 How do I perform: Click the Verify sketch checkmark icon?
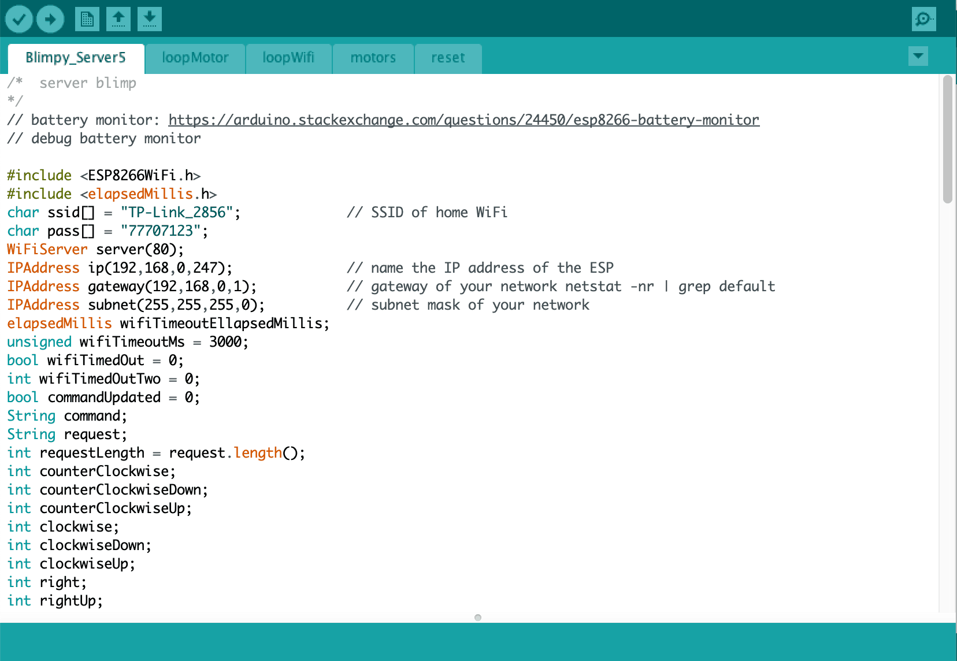(19, 19)
